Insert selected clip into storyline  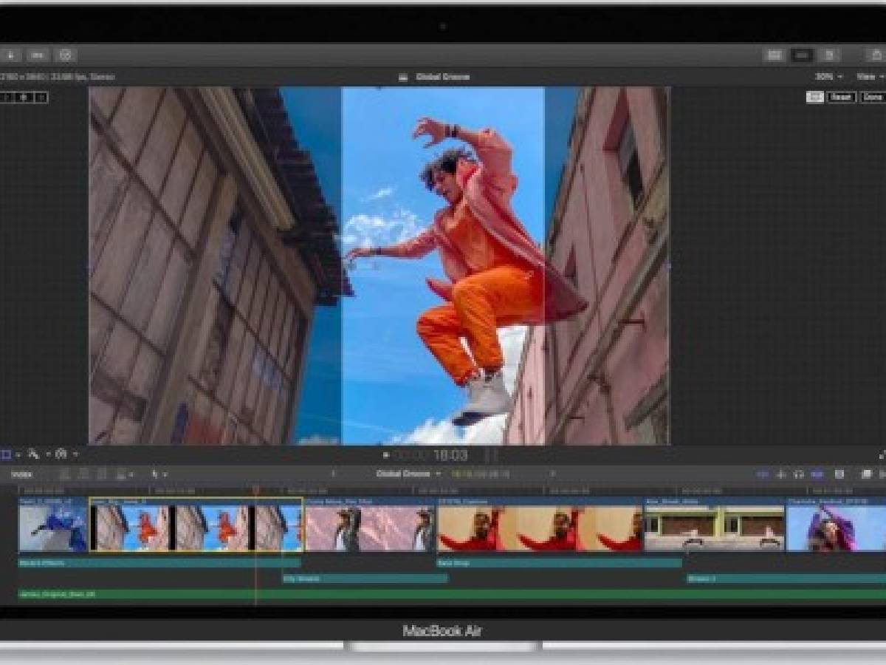point(83,474)
